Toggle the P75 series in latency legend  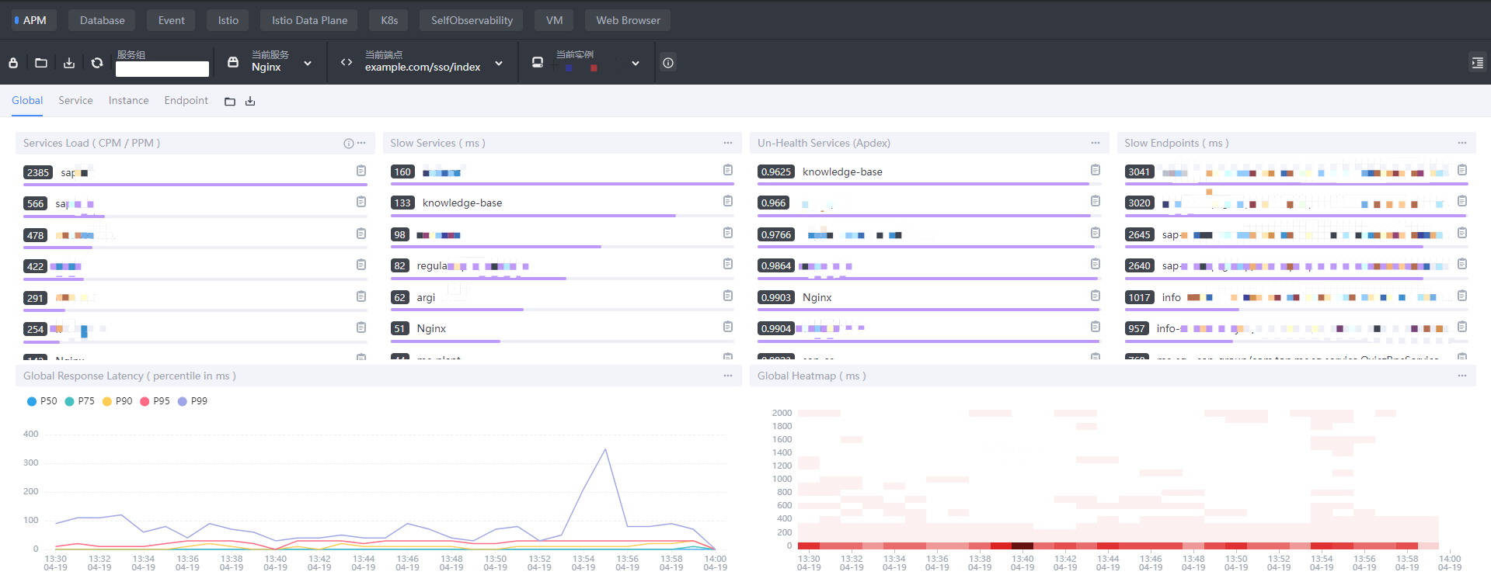tap(79, 401)
